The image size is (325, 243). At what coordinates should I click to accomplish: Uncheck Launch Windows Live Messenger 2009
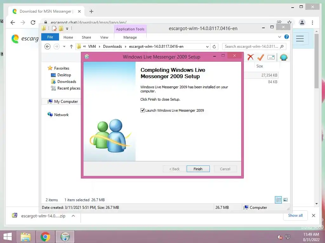click(143, 110)
